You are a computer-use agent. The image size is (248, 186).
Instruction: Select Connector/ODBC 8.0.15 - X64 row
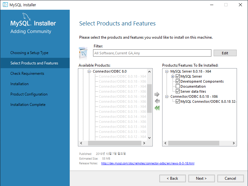click(x=122, y=107)
